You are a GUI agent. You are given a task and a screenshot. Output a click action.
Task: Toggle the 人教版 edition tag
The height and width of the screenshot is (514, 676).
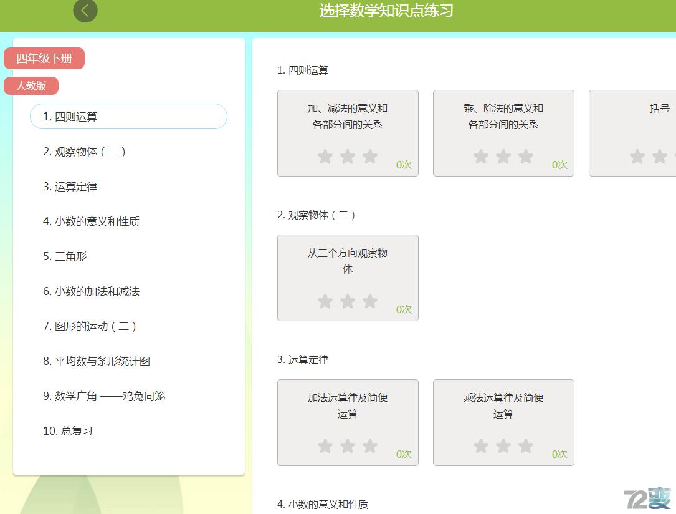click(31, 85)
